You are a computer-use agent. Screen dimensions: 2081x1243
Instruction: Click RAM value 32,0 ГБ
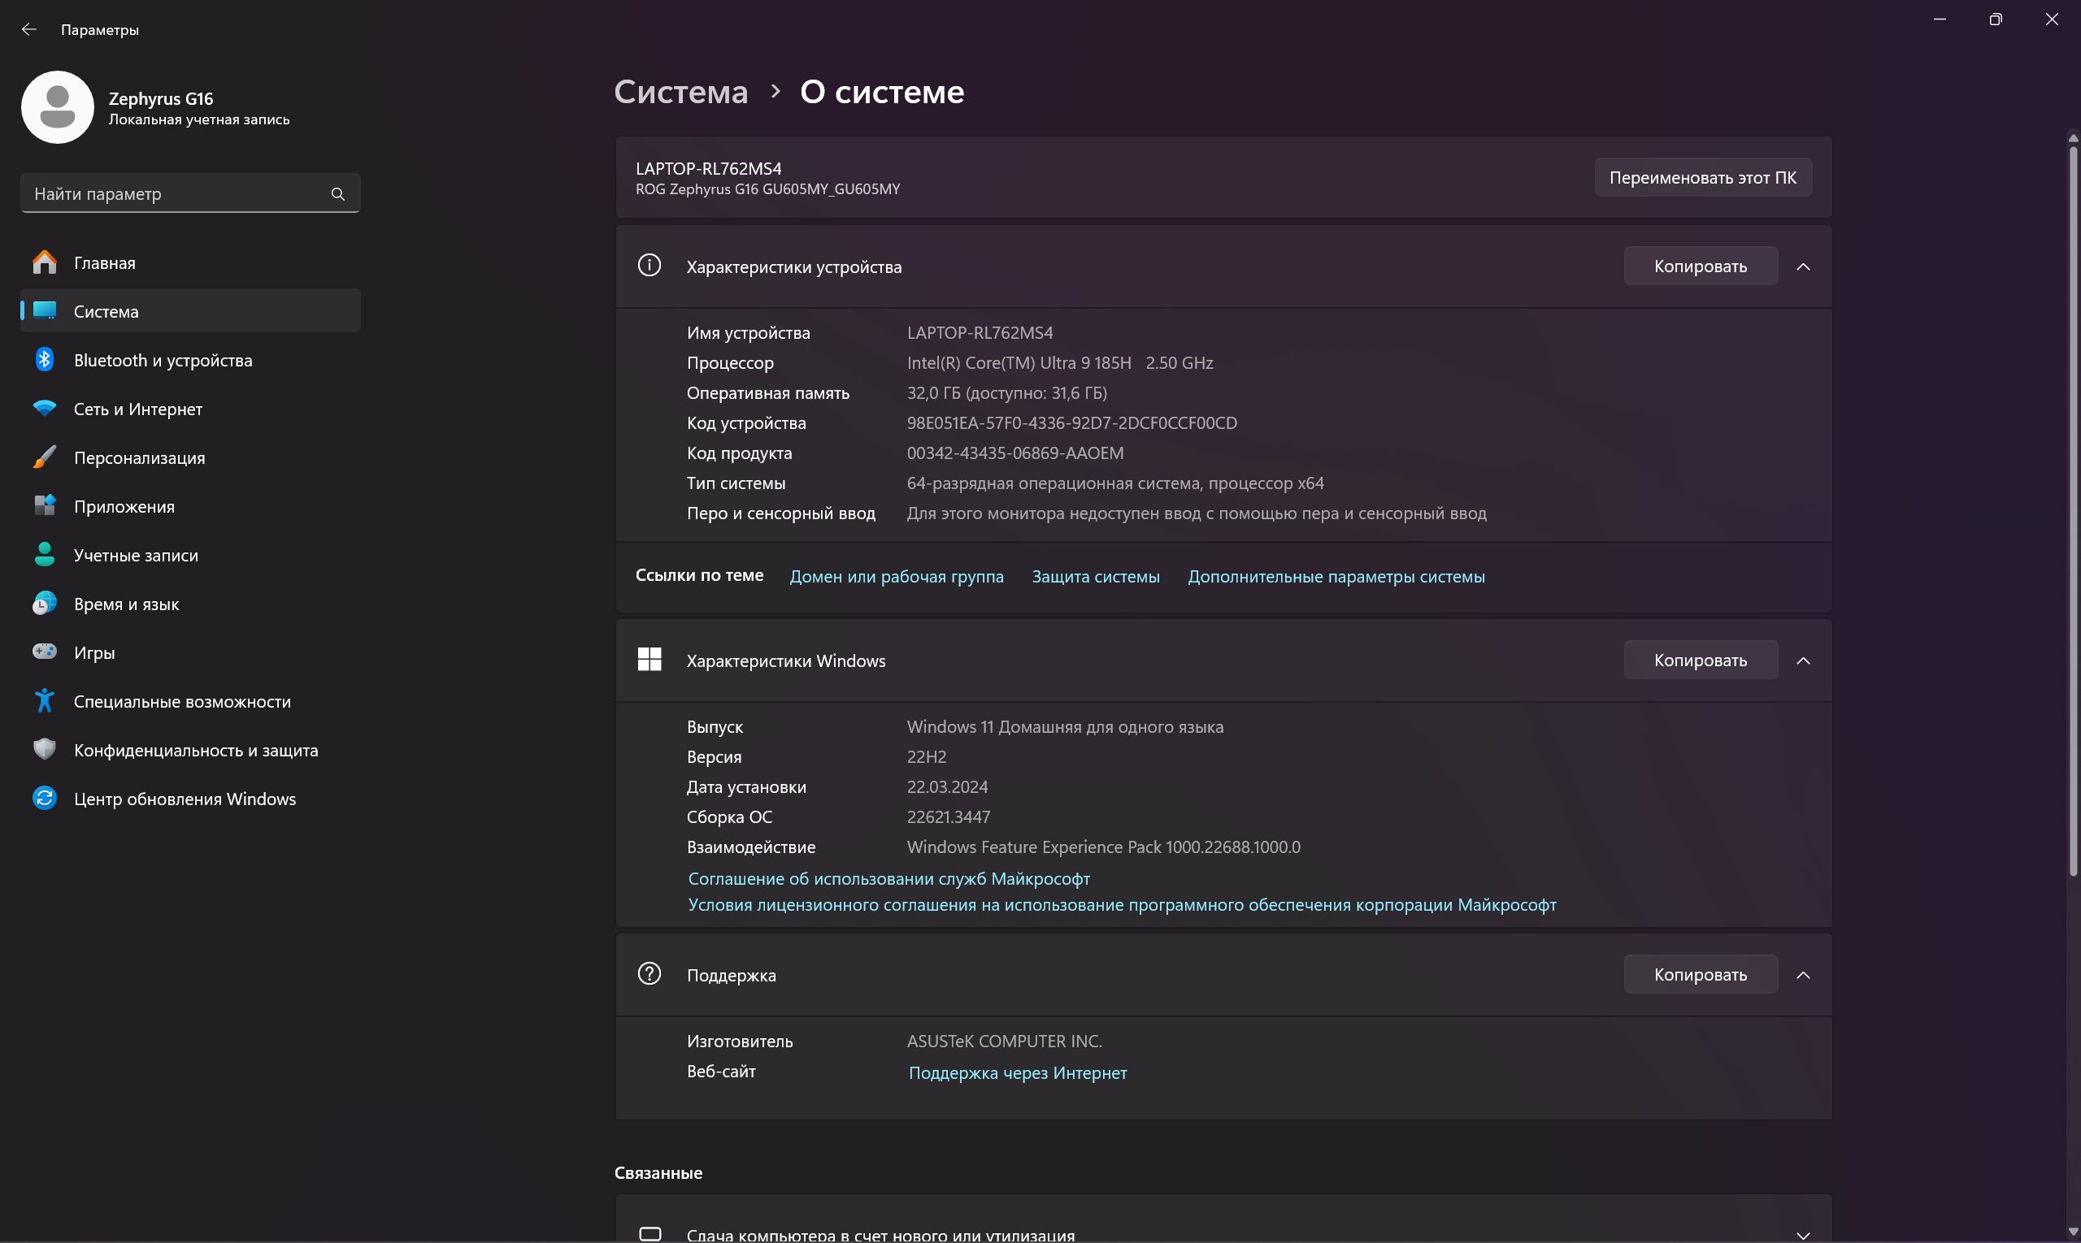coord(1006,393)
